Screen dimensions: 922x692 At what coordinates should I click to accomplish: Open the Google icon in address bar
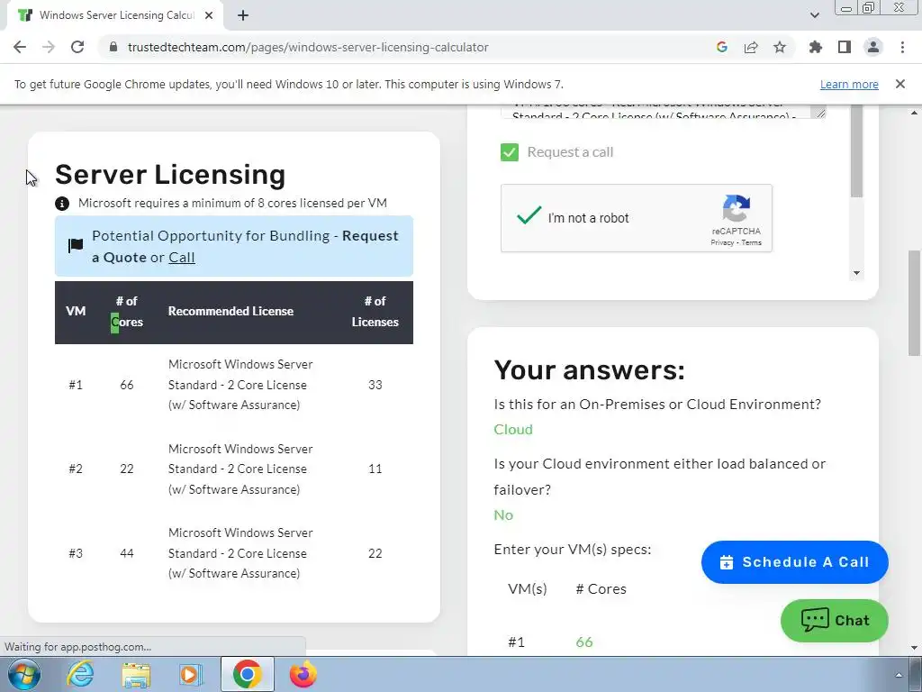[721, 47]
